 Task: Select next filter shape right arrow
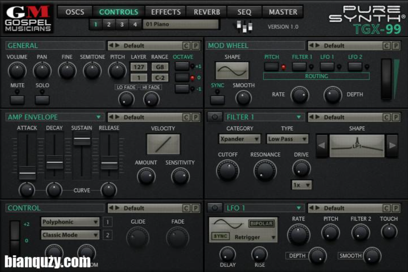(x=392, y=146)
